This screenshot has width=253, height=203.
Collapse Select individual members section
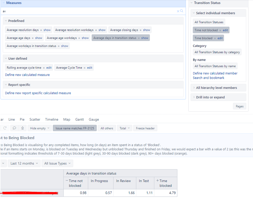coord(194,13)
